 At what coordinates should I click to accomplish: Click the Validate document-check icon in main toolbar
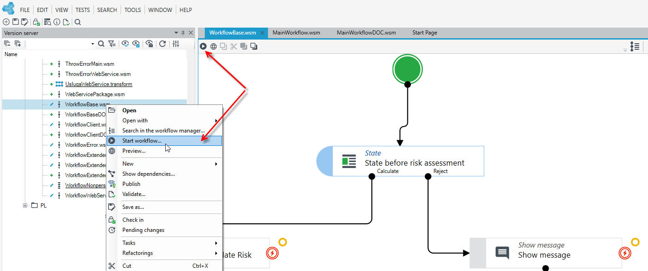pos(66,22)
